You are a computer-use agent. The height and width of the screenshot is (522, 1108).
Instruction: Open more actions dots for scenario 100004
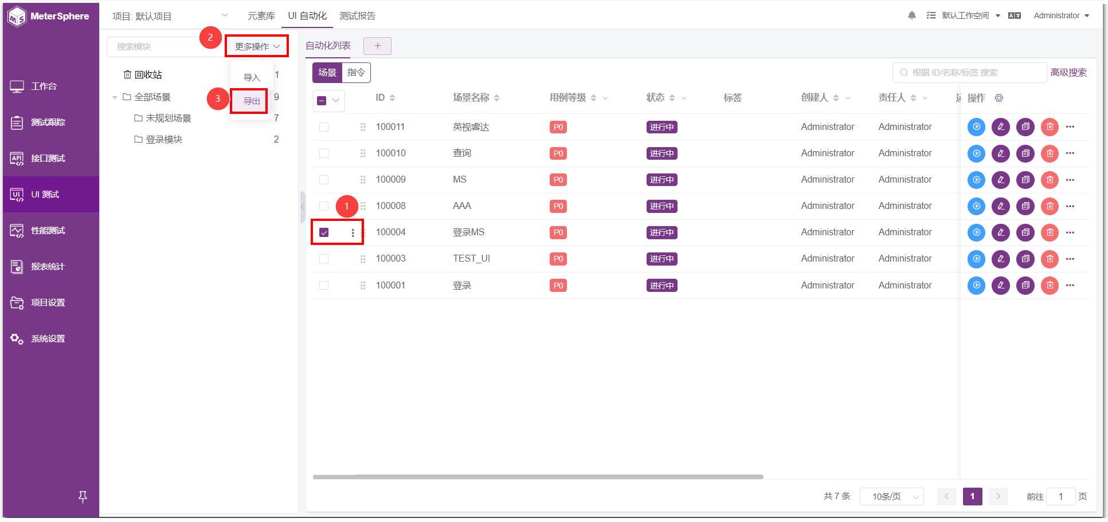[1070, 232]
